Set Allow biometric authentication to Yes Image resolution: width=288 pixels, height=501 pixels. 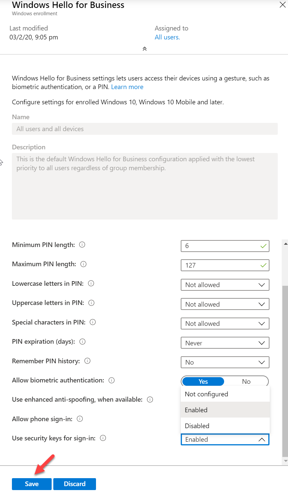point(203,381)
